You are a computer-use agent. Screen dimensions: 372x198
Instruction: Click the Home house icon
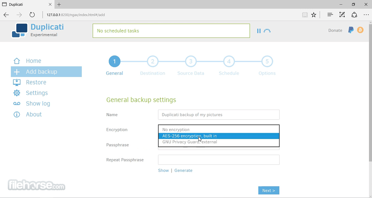tap(17, 61)
